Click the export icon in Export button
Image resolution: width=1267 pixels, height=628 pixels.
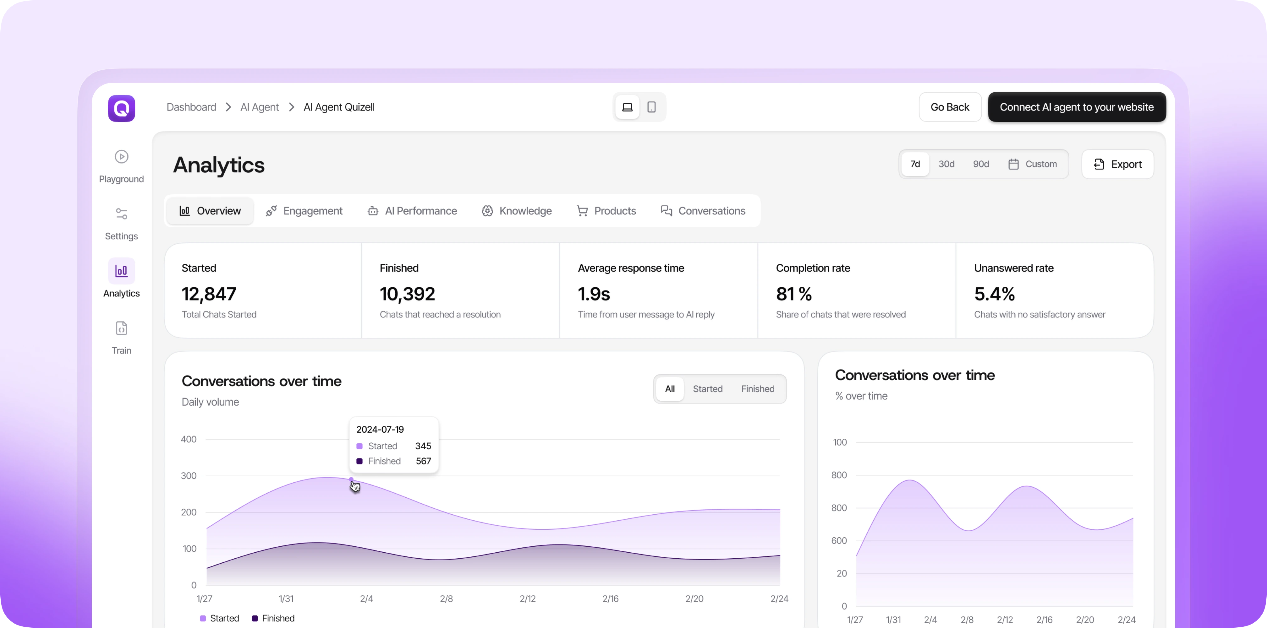(x=1099, y=164)
